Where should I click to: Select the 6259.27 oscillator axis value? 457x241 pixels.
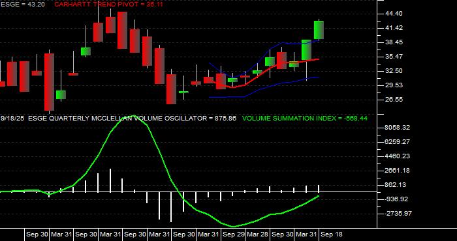tap(397, 142)
